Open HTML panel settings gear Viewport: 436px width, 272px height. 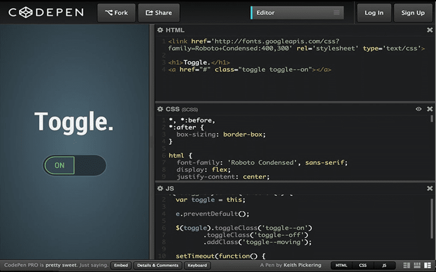coord(160,30)
